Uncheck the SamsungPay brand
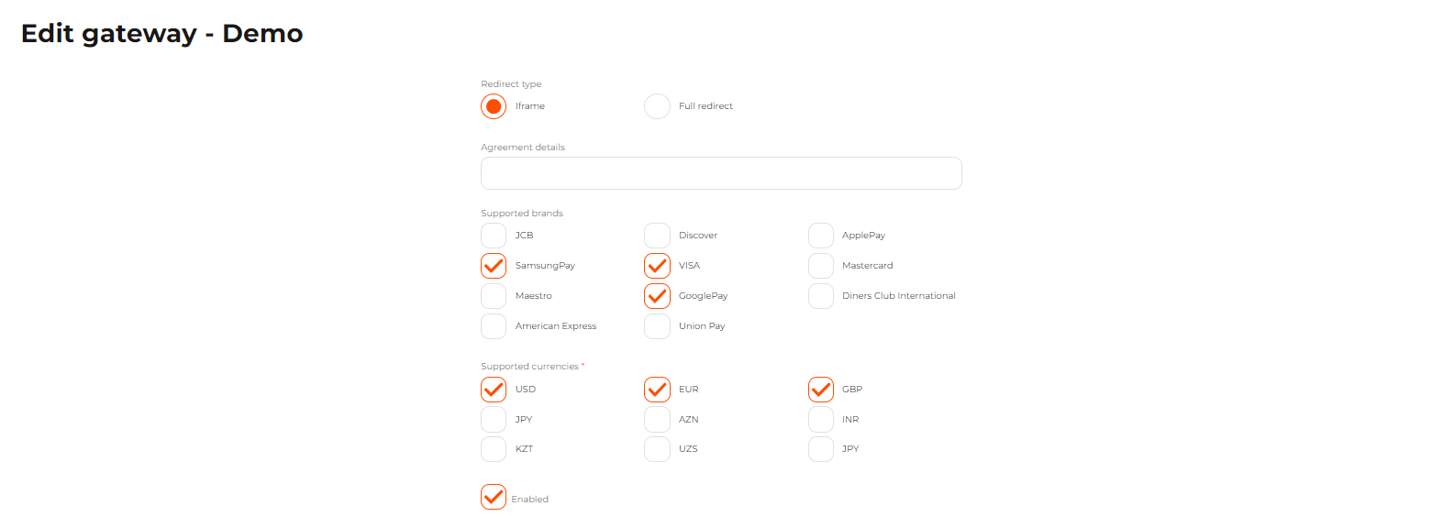This screenshot has height=528, width=1443. point(494,266)
